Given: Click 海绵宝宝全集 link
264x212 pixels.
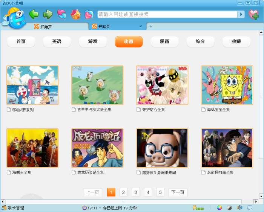Looking at the screenshot, I should point(218,110).
